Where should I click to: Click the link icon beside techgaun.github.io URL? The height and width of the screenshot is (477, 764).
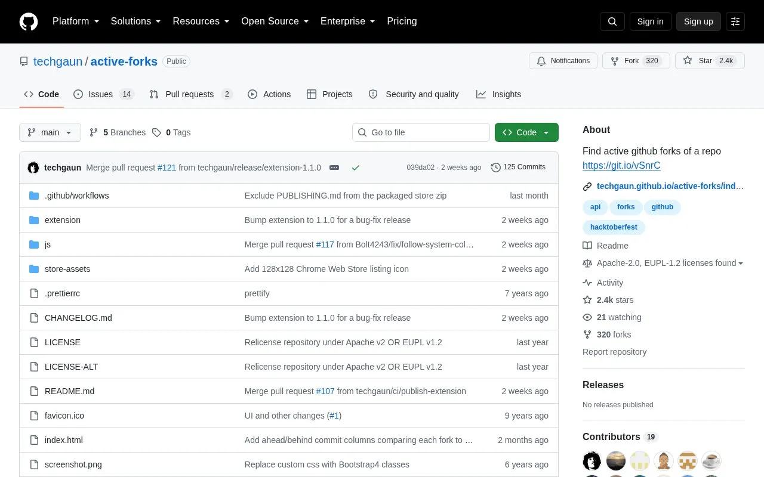point(587,186)
